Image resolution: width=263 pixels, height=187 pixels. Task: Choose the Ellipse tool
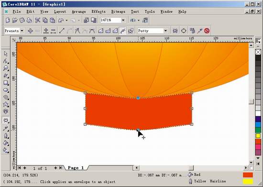tap(6, 90)
